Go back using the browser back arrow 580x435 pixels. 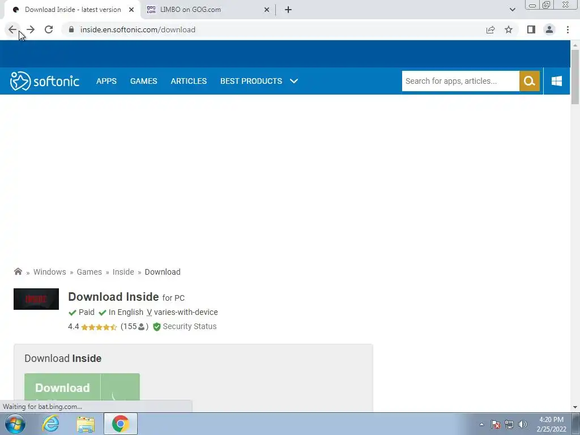coord(12,29)
